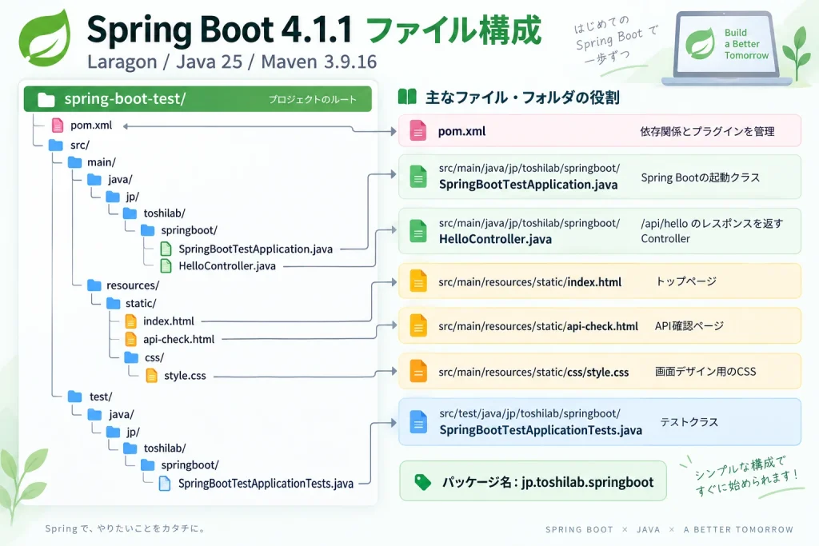Click footer 'SPRING BOOT × JAVA × A BETTER TOMORROW'

coord(669,529)
